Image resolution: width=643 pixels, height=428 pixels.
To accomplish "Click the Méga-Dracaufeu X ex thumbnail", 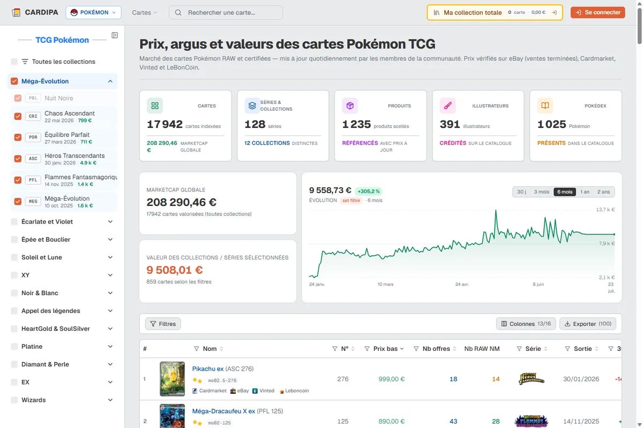I will pyautogui.click(x=172, y=416).
